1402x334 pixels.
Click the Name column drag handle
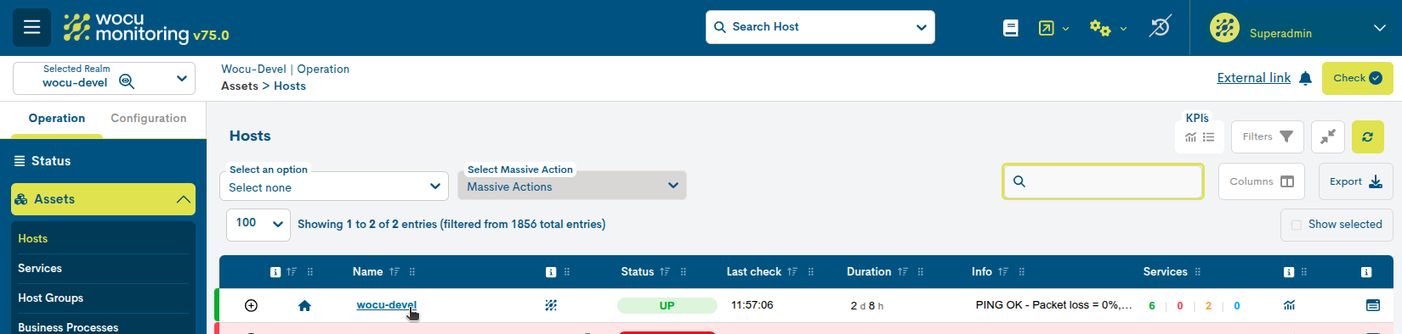pyautogui.click(x=412, y=272)
